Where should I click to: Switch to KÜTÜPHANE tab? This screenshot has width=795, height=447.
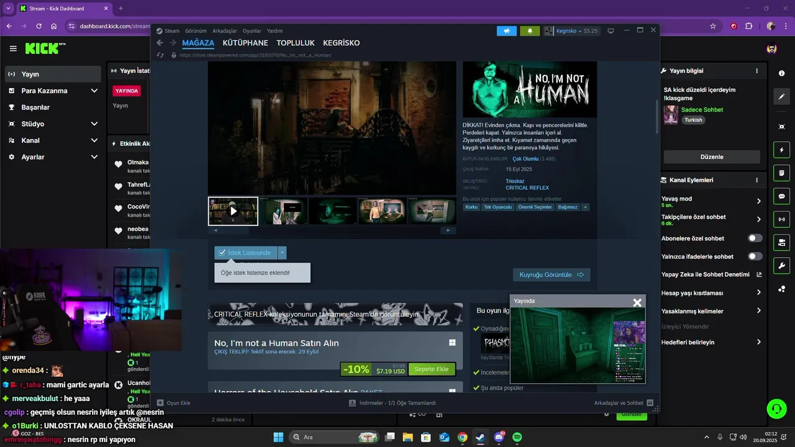pos(245,43)
